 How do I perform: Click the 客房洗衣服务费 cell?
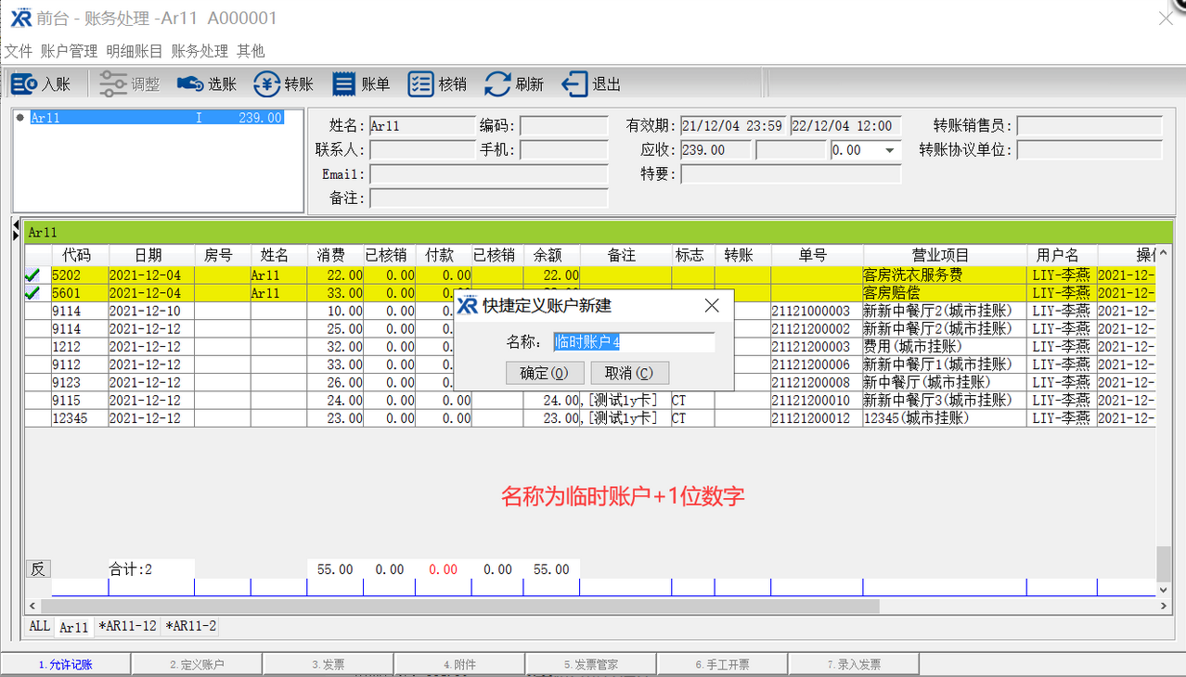click(x=945, y=275)
